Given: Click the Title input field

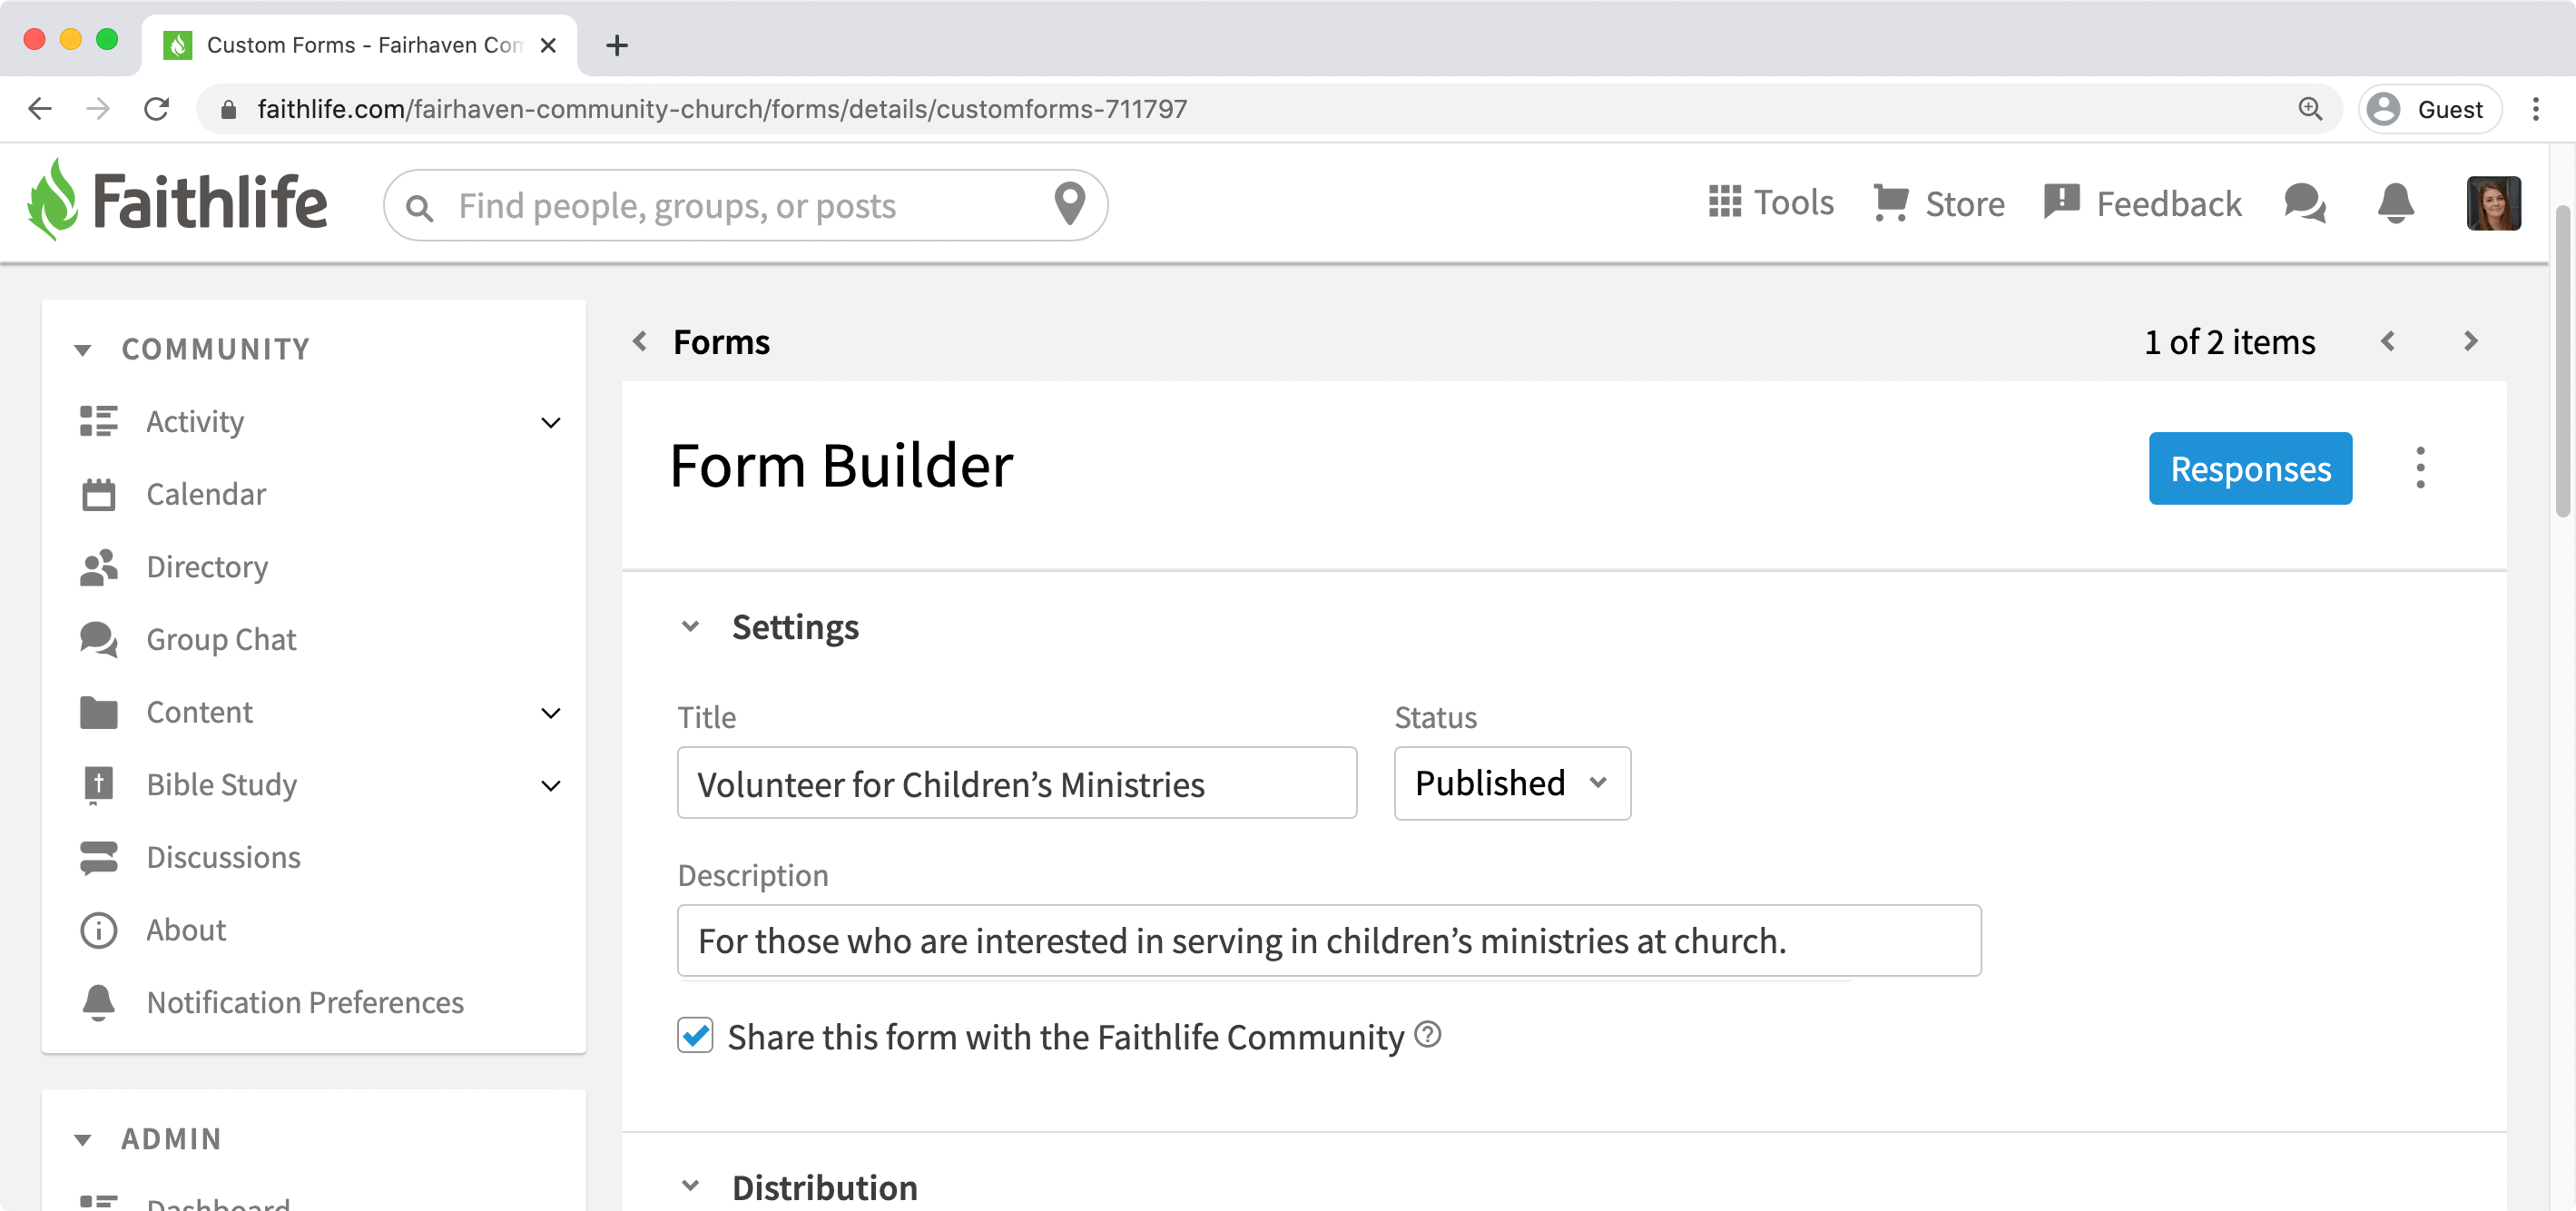Looking at the screenshot, I should pos(1017,783).
